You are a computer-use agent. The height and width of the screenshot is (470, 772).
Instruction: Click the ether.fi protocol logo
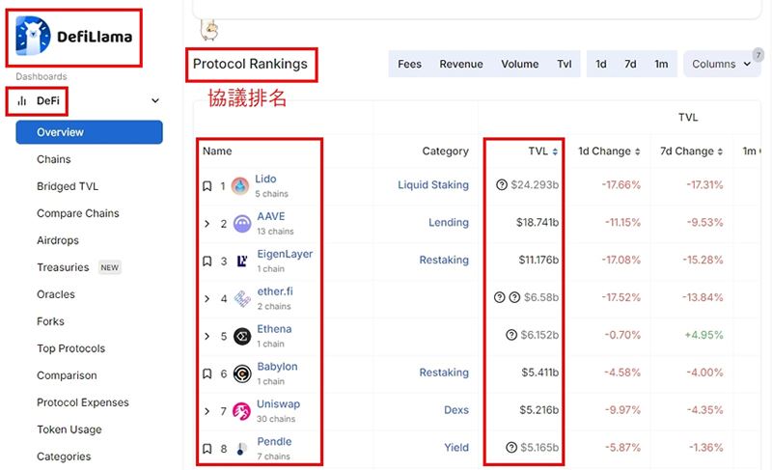[242, 299]
